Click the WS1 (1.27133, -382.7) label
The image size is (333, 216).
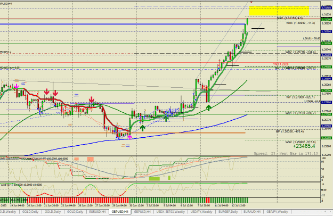point(300,113)
